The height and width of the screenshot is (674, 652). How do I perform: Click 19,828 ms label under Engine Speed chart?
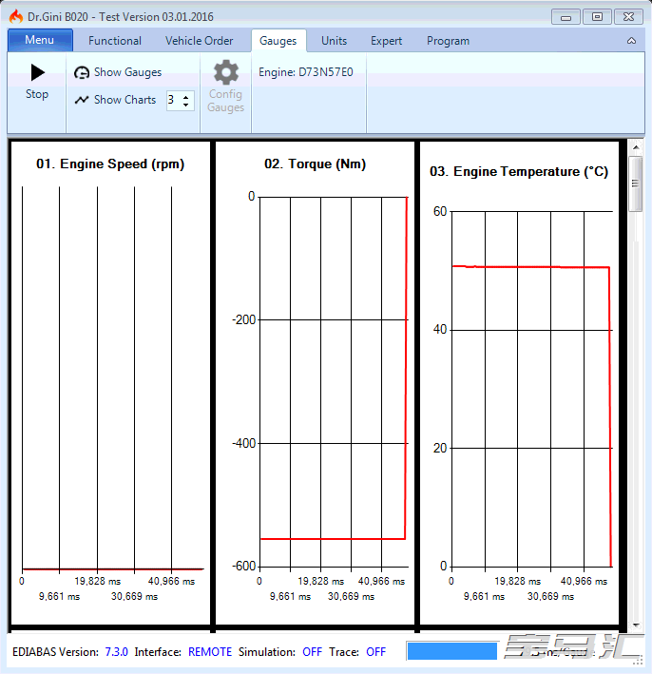[98, 581]
